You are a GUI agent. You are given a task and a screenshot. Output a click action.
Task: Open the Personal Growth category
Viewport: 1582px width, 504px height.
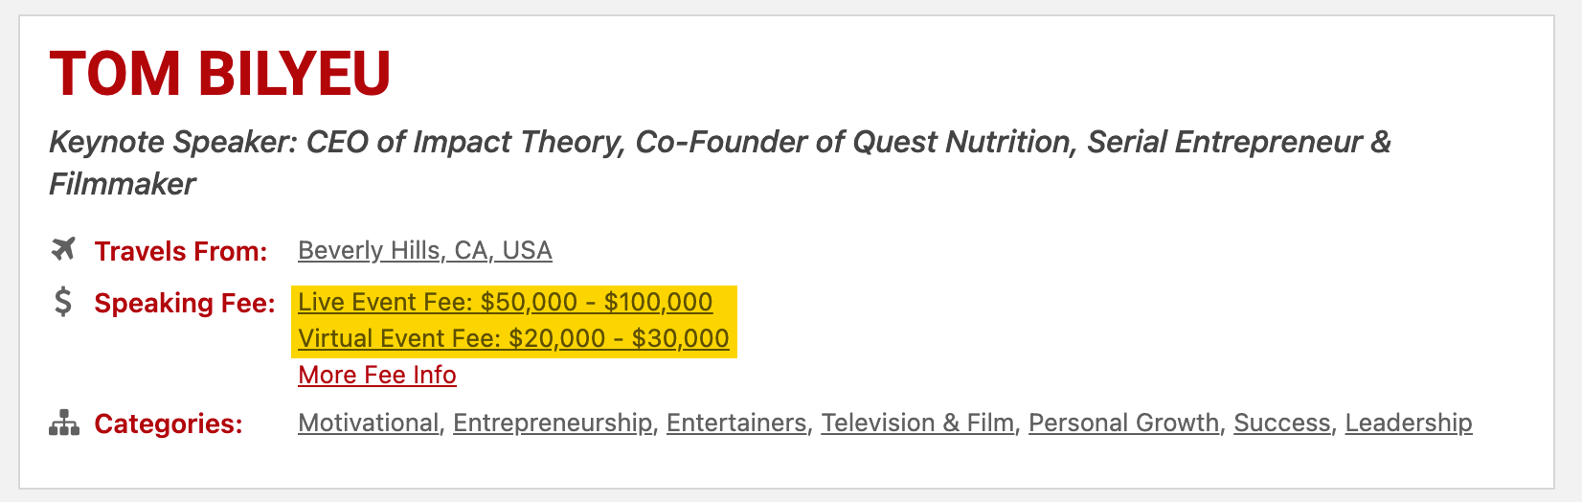(1124, 423)
